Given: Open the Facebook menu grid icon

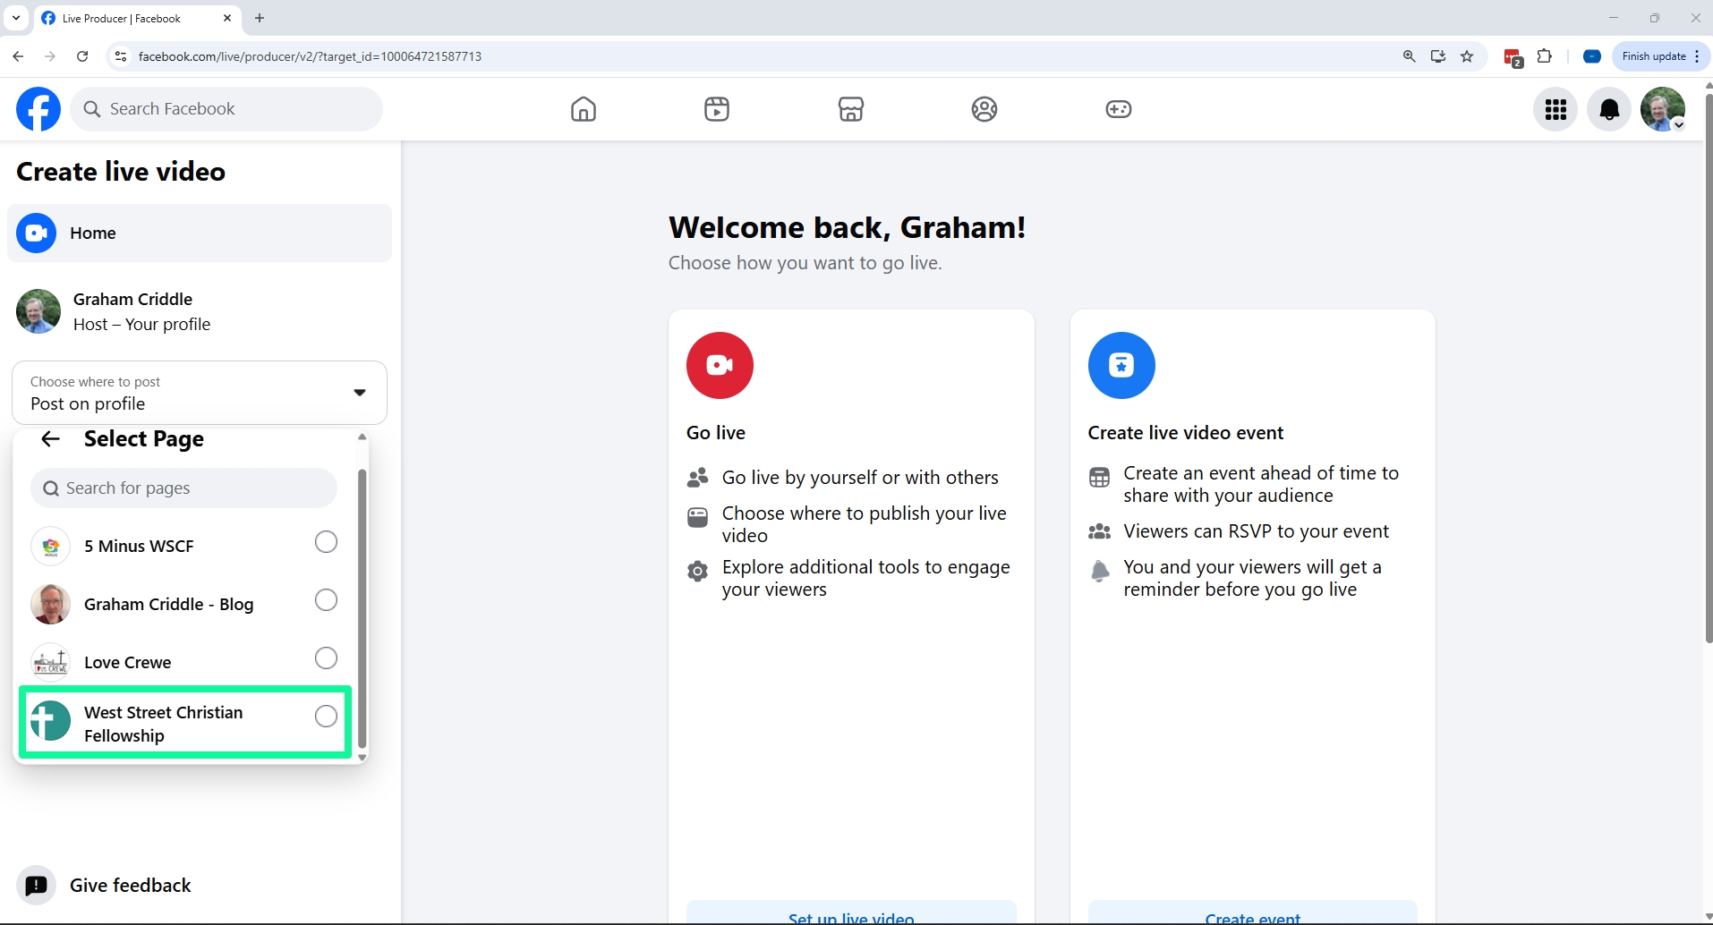Looking at the screenshot, I should click(x=1555, y=109).
